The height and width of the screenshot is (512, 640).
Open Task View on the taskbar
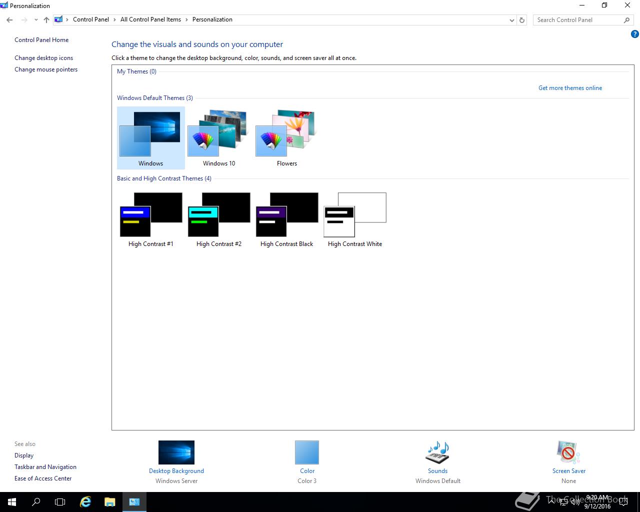pos(60,502)
